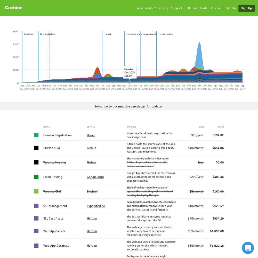Open the Support page

point(176,8)
